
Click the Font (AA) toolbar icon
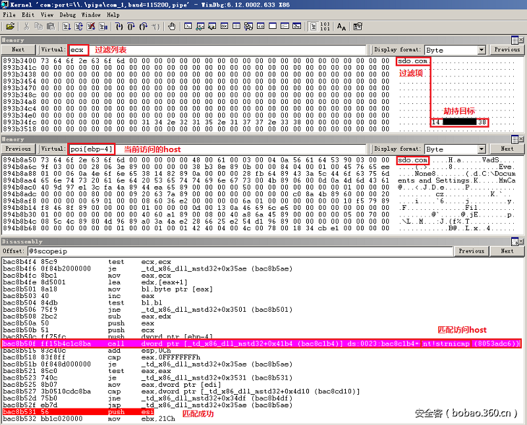tap(341, 26)
